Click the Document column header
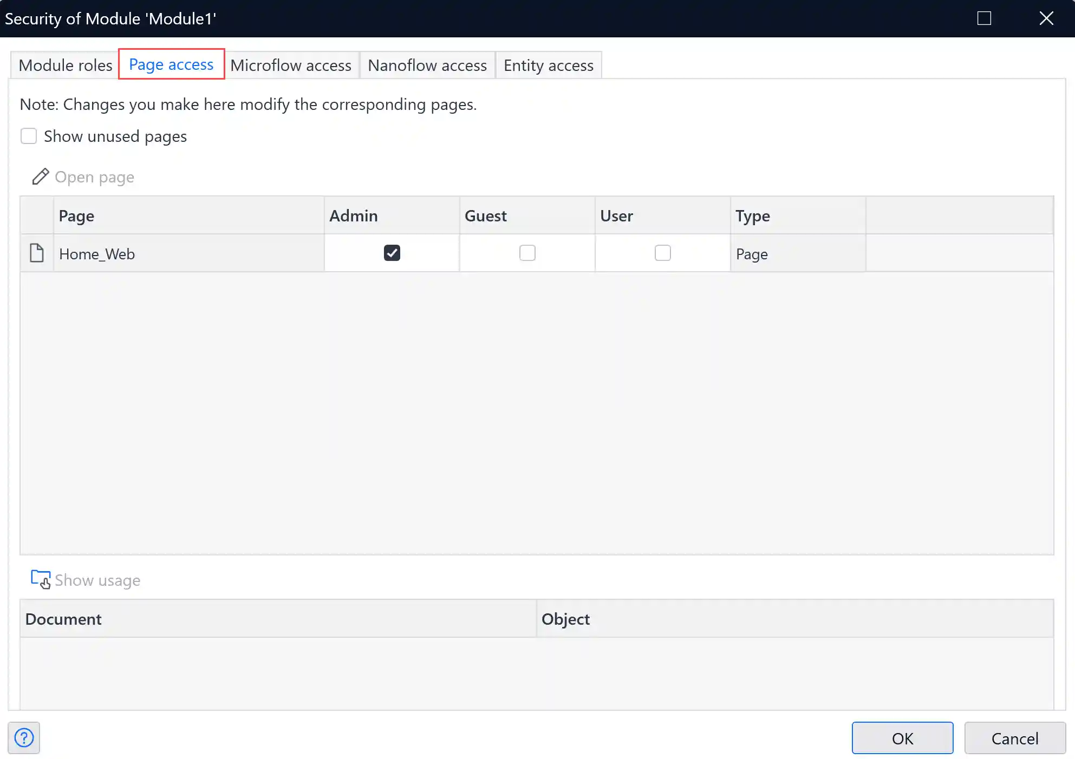This screenshot has height=759, width=1075. (63, 619)
